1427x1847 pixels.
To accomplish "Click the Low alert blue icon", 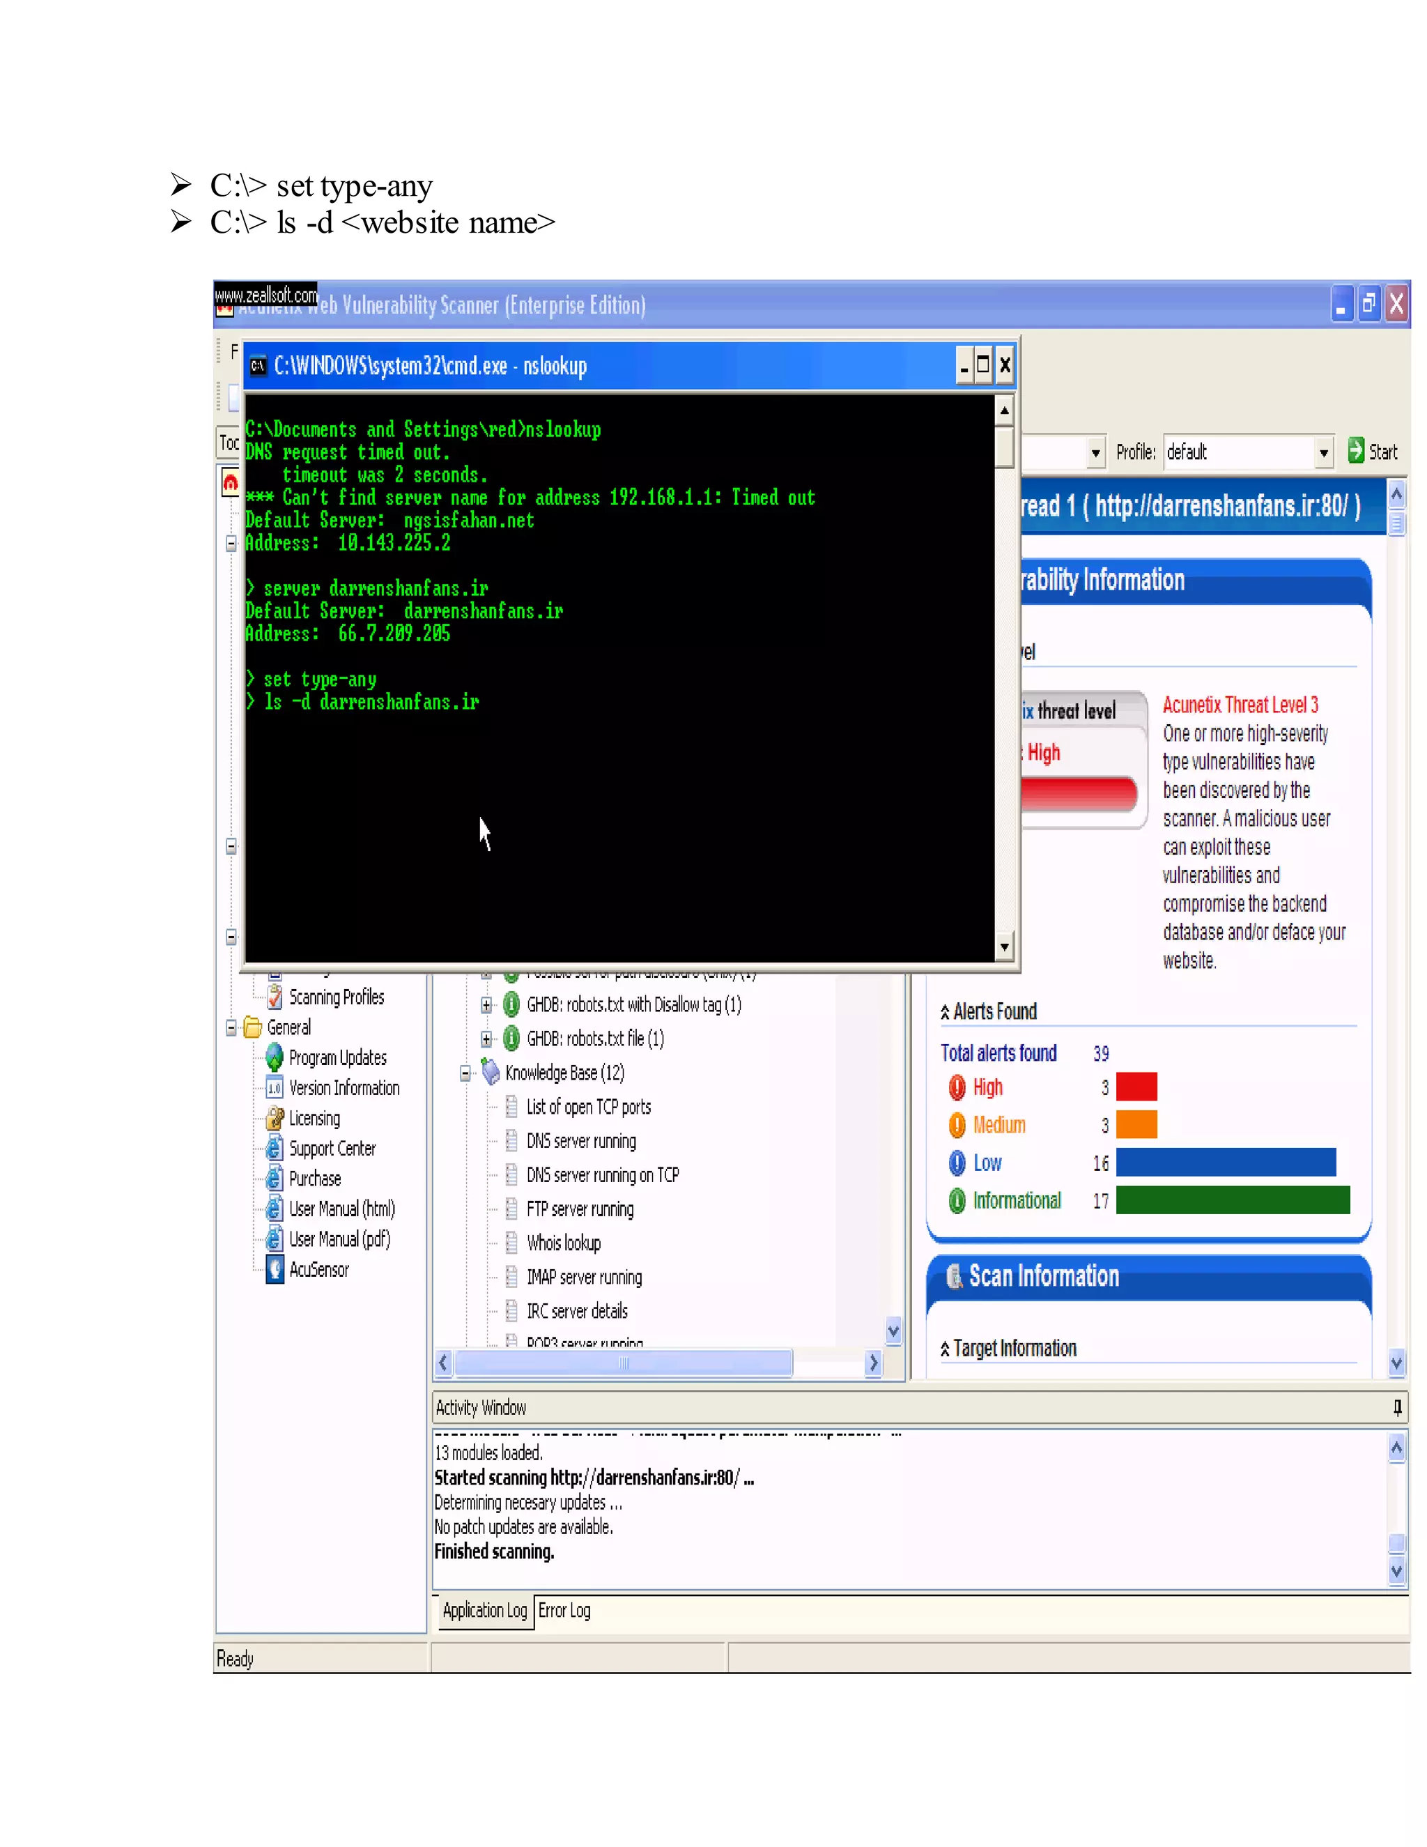I will pyautogui.click(x=957, y=1163).
